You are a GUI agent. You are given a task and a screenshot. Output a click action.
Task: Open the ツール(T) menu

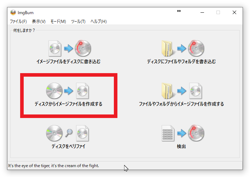78,21
